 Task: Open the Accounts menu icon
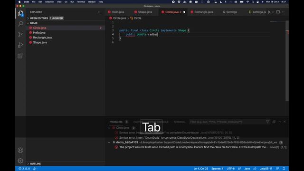20,150
